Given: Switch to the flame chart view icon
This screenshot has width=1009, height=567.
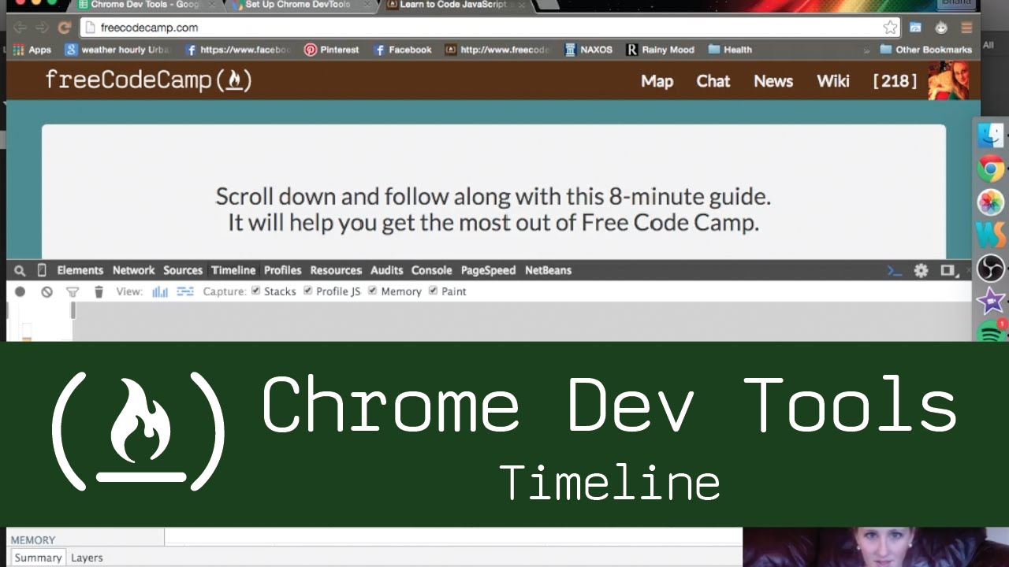Looking at the screenshot, I should [185, 291].
